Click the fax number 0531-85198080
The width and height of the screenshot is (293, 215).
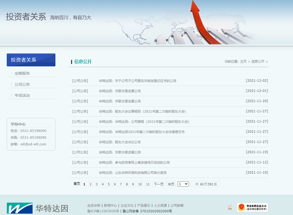click(x=33, y=138)
